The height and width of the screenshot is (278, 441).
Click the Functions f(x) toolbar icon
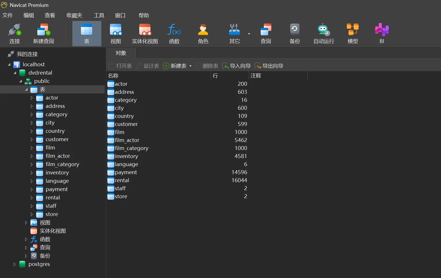(174, 30)
